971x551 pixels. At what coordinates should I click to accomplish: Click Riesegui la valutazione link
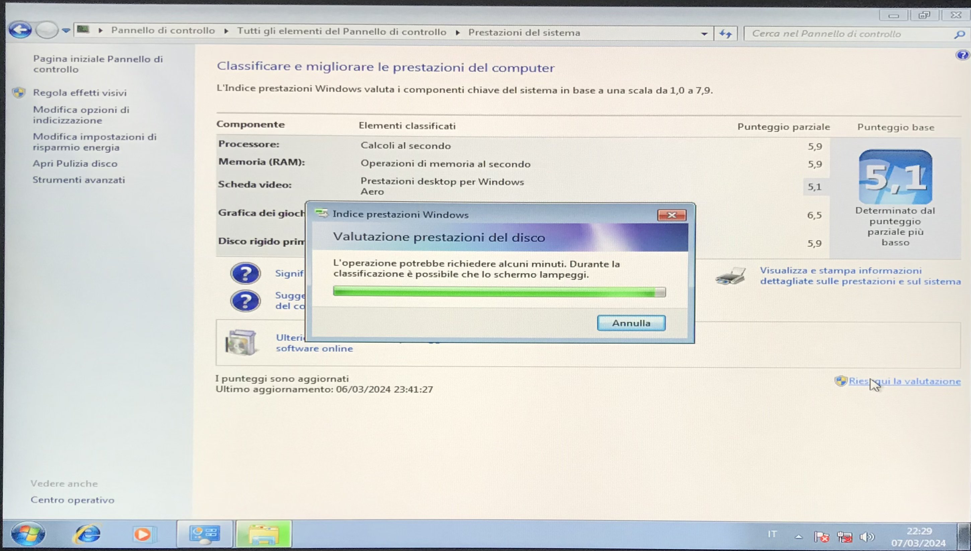coord(904,381)
